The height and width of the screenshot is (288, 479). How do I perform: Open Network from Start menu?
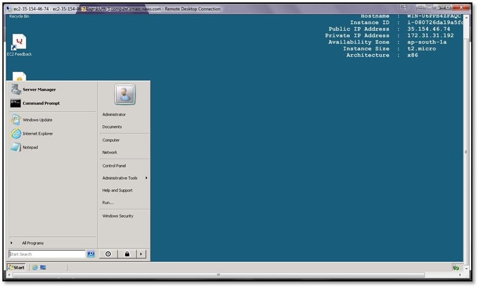(110, 153)
